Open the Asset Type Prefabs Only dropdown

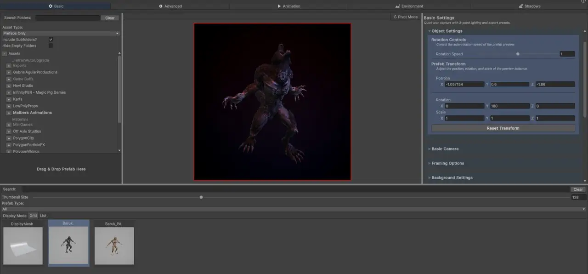tap(61, 34)
